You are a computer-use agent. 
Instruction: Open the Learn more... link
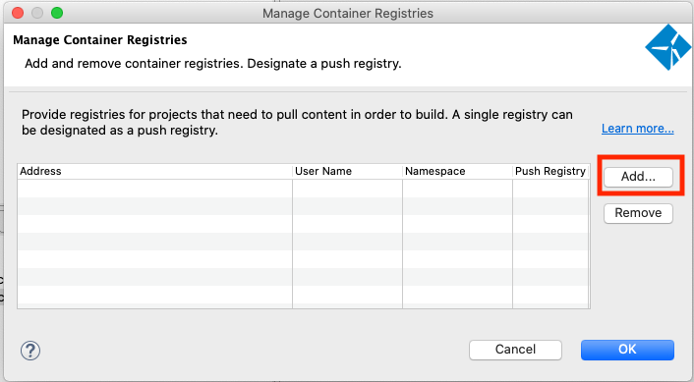point(637,129)
